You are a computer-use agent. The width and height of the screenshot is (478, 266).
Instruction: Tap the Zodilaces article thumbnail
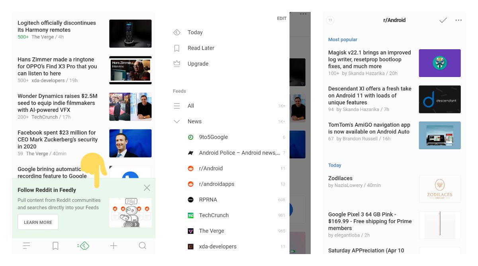click(x=439, y=189)
